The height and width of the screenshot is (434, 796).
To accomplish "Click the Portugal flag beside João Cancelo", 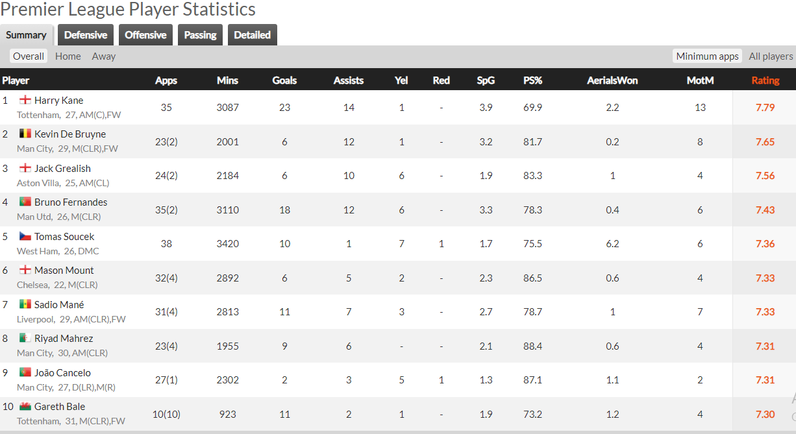I will pyautogui.click(x=25, y=372).
